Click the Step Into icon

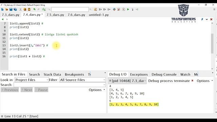[x=133, y=9]
